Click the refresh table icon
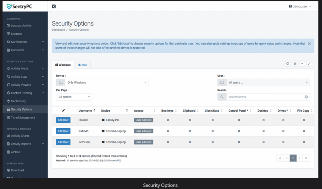Screen dimensions: 322x189 (287, 64)
